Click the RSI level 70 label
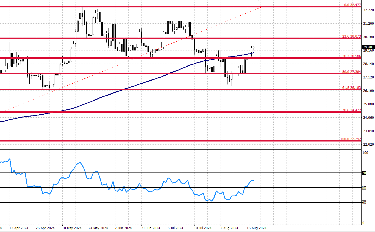Screen dimensions: 375x232 tap(364, 173)
